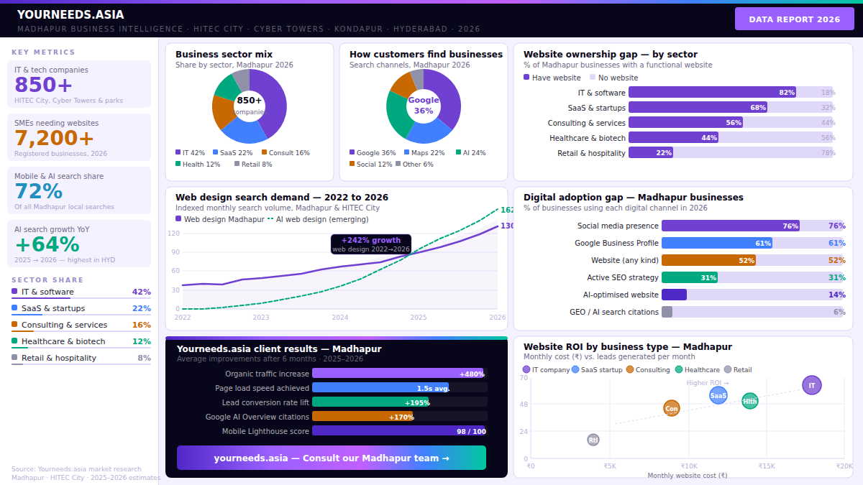The width and height of the screenshot is (863, 485).
Task: Click the "DATA REPORT 2026" button
Action: click(x=794, y=19)
